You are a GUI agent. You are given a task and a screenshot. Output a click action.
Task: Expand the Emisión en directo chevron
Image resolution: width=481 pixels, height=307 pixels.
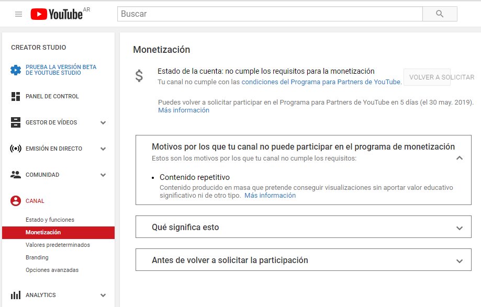coord(103,149)
